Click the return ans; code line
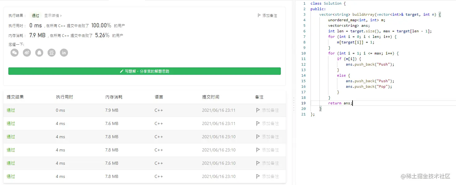This screenshot has width=456, height=185. [x=340, y=103]
